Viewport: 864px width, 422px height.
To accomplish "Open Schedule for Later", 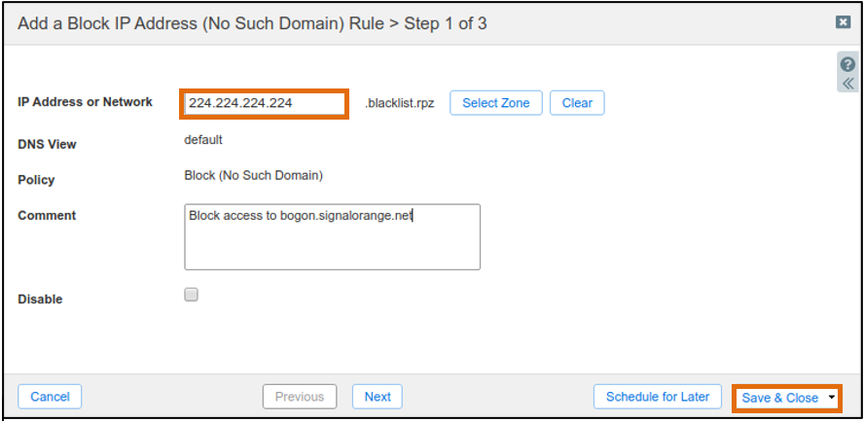I will (x=658, y=397).
